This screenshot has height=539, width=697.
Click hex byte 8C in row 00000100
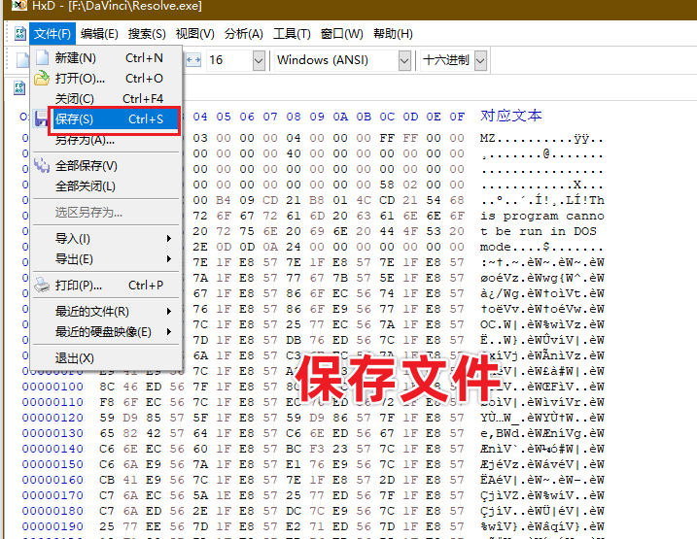coord(107,387)
